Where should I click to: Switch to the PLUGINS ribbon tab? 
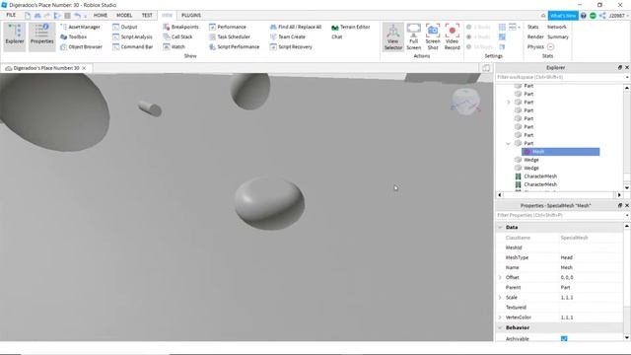tap(191, 16)
